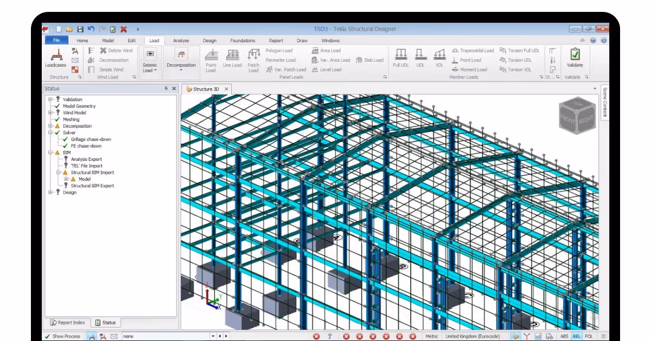651x341 pixels.
Task: Close the Status panel
Action: pyautogui.click(x=174, y=88)
